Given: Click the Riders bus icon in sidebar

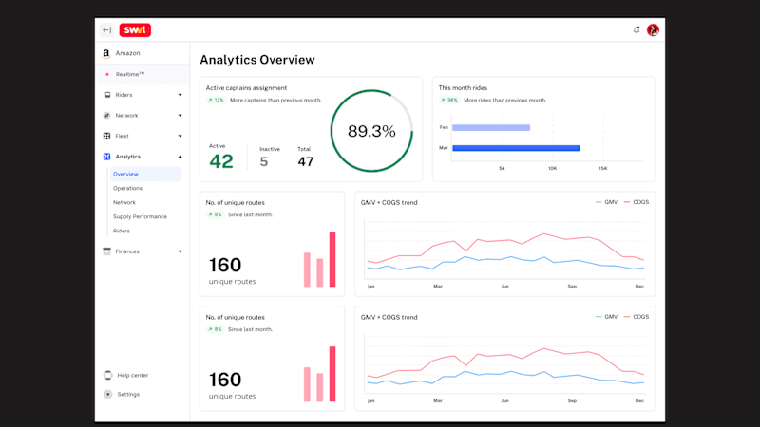Looking at the screenshot, I should tap(106, 95).
